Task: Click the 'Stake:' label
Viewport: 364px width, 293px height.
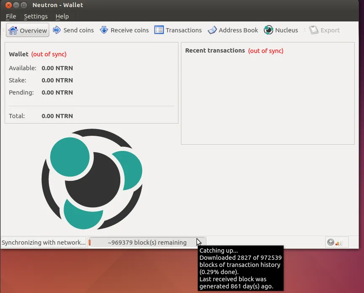Action: pos(17,80)
